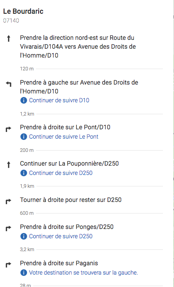This screenshot has height=287, width=174.
Task: Click the turn-left arrow icon for Avenue des Droits de l'Homme
Action: [8, 84]
